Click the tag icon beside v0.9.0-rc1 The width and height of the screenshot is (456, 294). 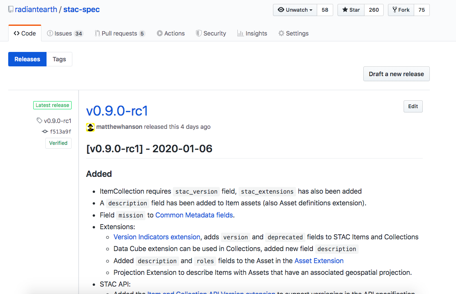(39, 120)
